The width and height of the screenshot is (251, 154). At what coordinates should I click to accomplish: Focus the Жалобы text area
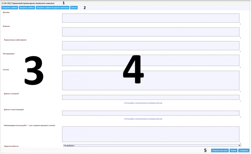point(151,18)
